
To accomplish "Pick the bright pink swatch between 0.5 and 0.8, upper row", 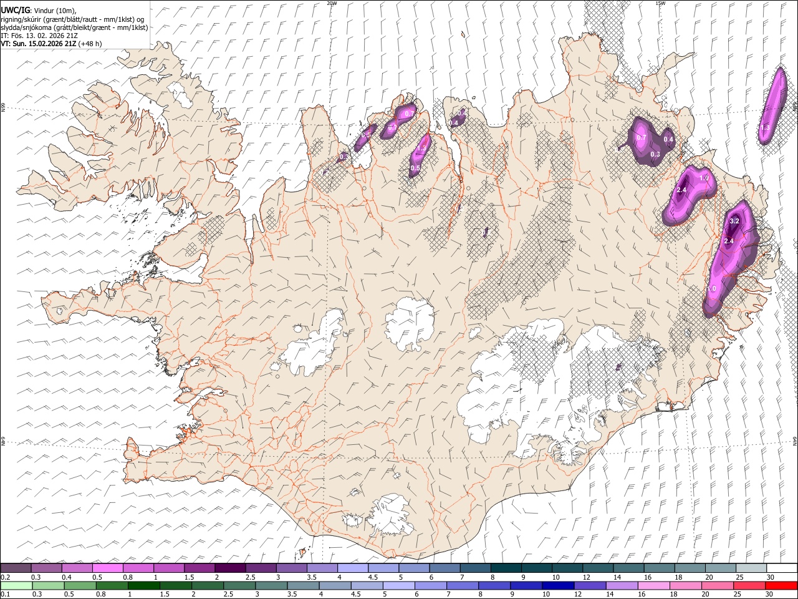I will 108,568.
